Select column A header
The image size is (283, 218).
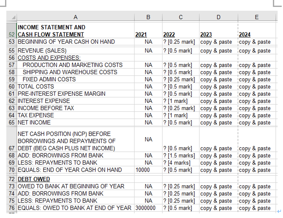[x=75, y=17]
